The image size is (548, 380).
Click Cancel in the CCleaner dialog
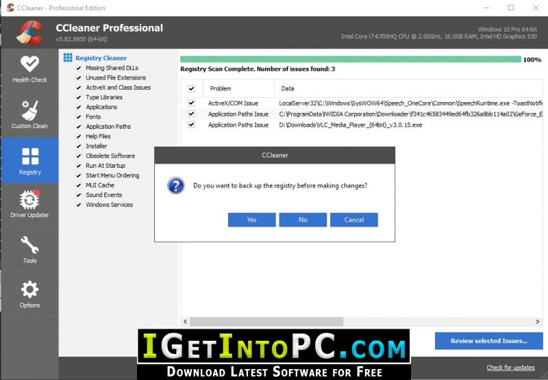pos(353,220)
